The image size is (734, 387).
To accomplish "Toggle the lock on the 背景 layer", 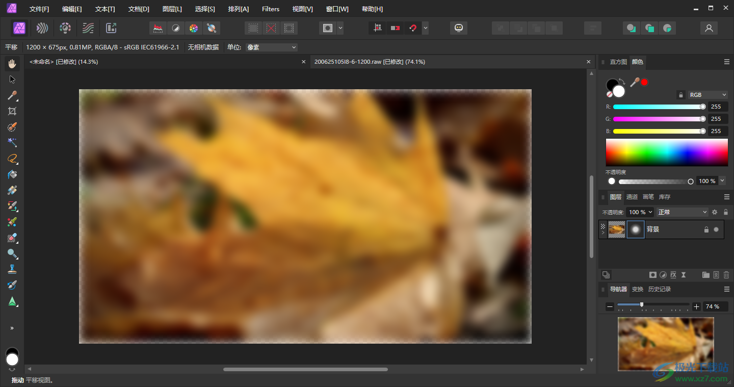I will [x=706, y=229].
